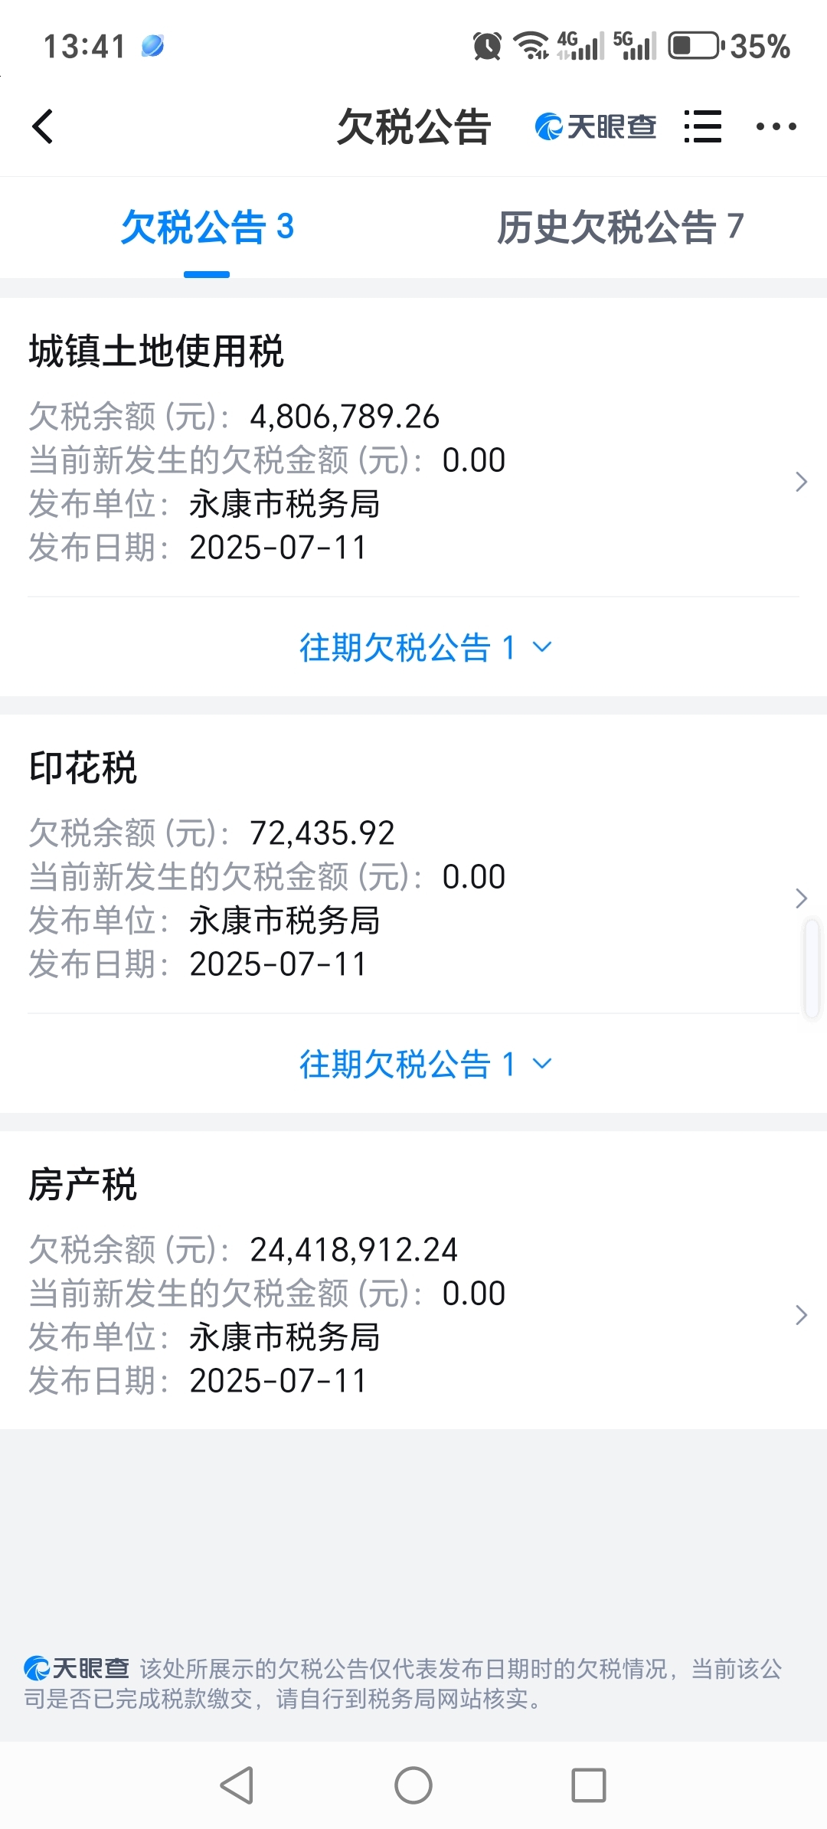The image size is (827, 1829).
Task: Tap the 天眼查 logo in header
Action: coord(595,126)
